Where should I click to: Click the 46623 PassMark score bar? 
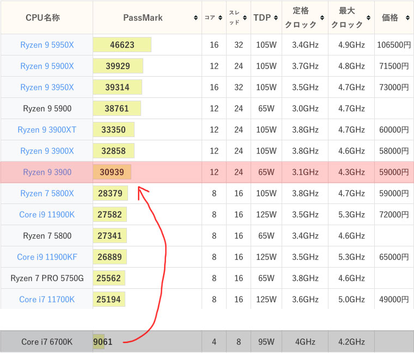[x=122, y=45]
